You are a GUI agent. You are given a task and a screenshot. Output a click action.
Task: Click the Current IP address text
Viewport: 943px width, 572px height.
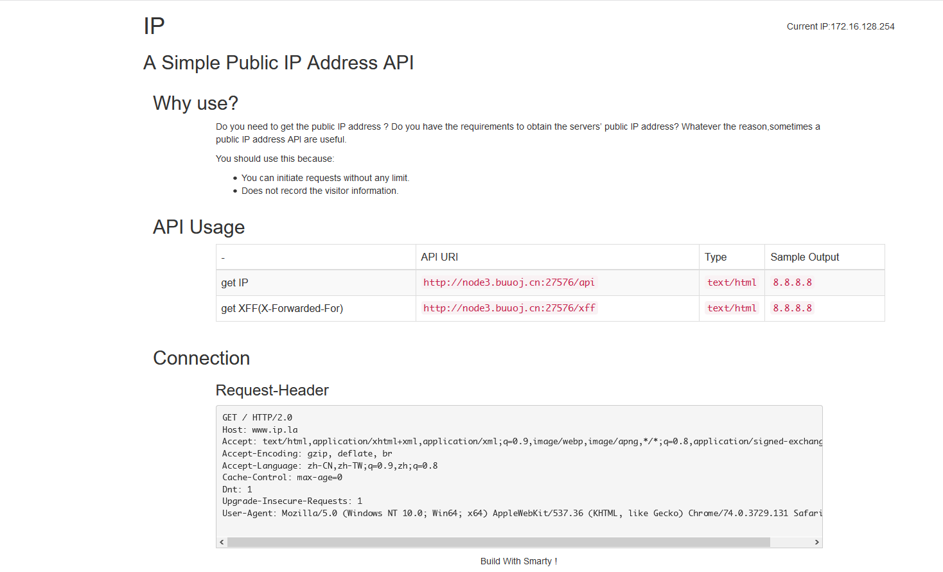[840, 26]
